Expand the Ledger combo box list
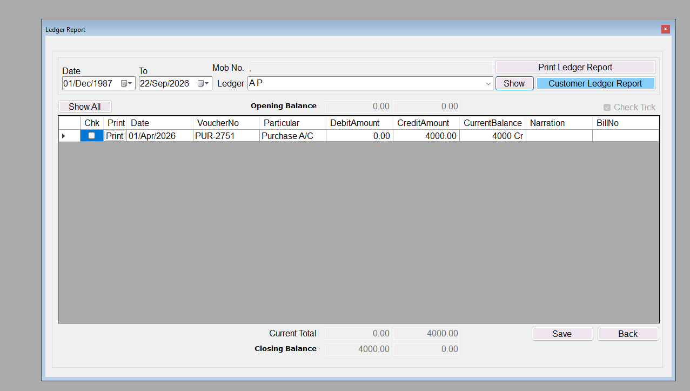Screen dimensions: 690x391 coord(488,84)
